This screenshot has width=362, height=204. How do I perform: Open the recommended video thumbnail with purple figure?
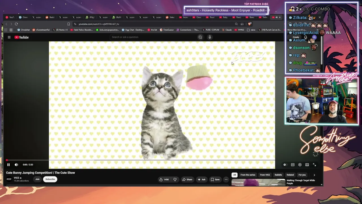(x=258, y=182)
